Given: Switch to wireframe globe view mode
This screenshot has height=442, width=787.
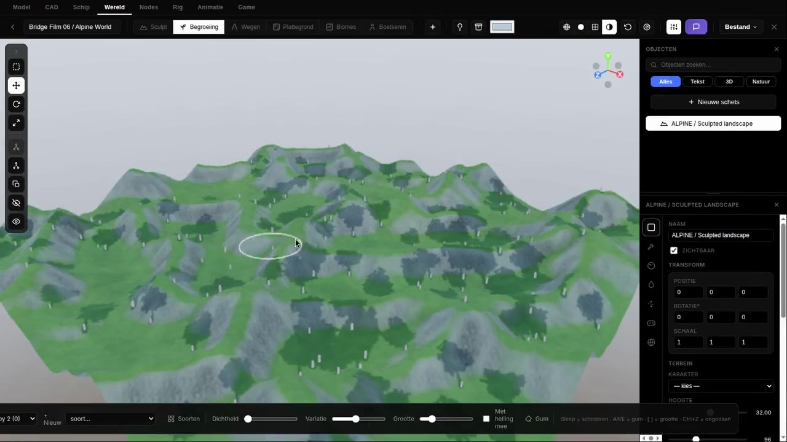Looking at the screenshot, I should [x=566, y=27].
